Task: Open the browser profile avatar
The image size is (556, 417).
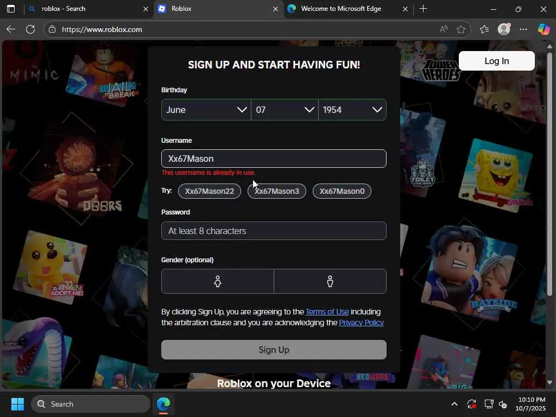Action: 504,29
